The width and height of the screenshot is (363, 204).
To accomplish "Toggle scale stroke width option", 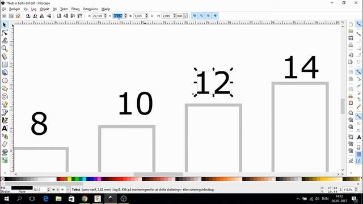I will click(195, 16).
